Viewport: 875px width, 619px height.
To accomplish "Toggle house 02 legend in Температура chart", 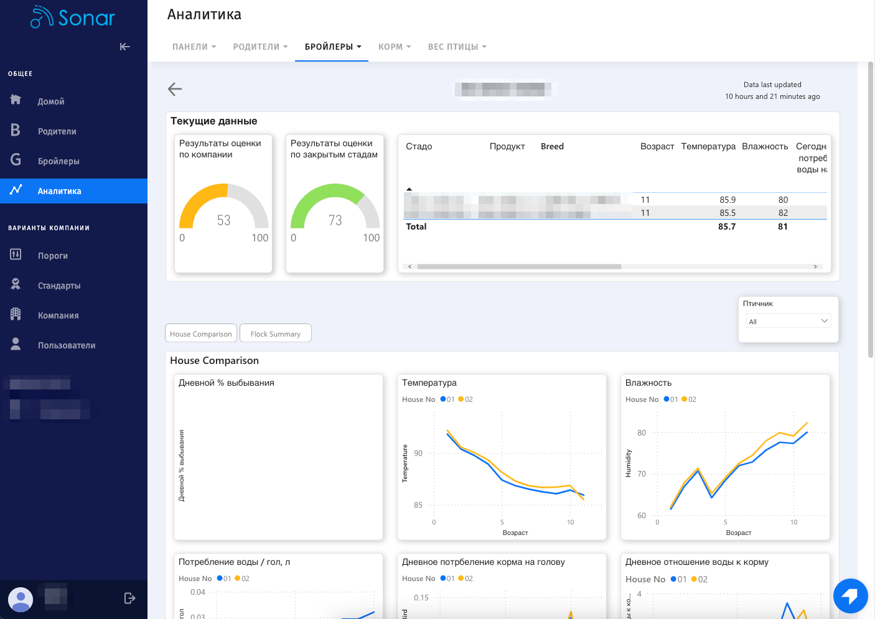I will (466, 399).
